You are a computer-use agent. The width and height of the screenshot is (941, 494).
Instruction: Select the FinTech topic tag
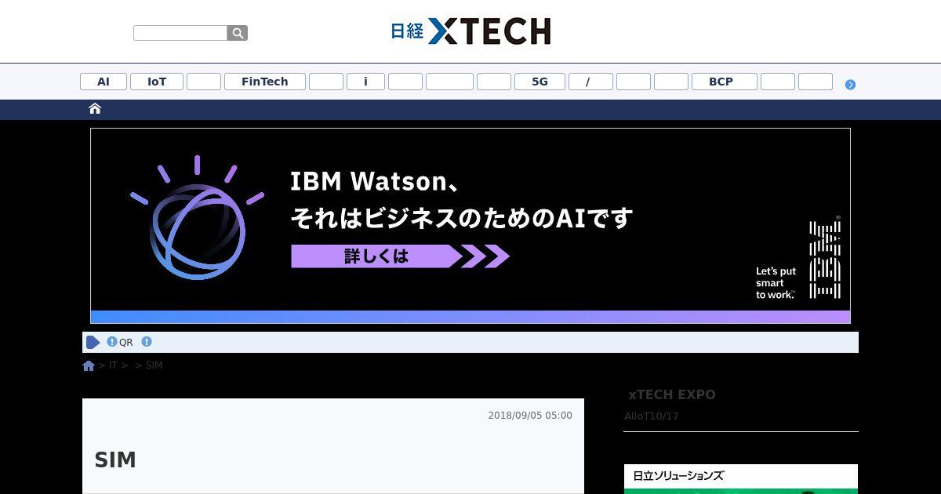click(265, 82)
